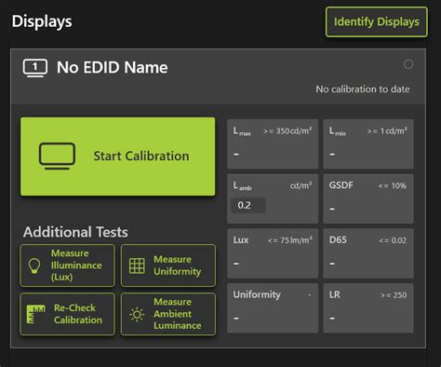Select the GSDF <= 10% tile

click(368, 198)
